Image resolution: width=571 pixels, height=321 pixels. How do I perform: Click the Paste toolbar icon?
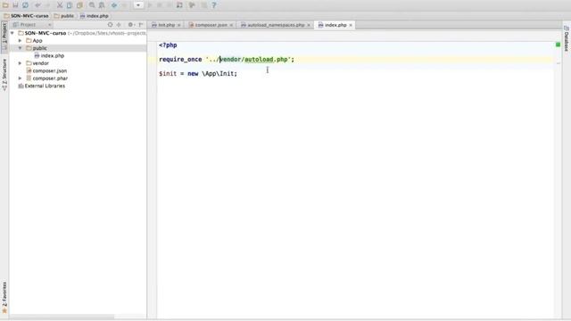79,5
